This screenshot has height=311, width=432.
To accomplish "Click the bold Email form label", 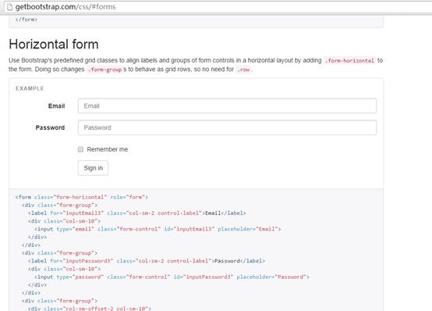I will pos(56,106).
